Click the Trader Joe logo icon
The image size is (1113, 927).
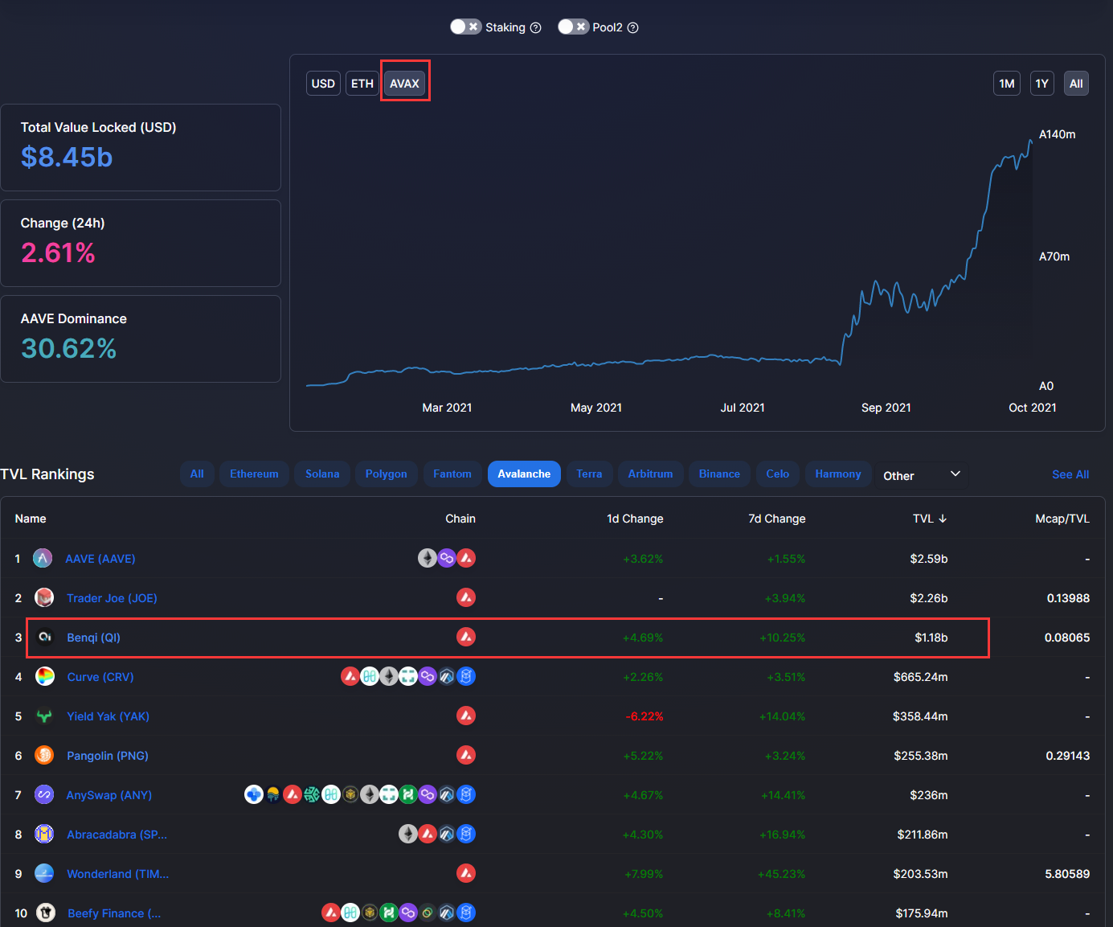tap(44, 597)
